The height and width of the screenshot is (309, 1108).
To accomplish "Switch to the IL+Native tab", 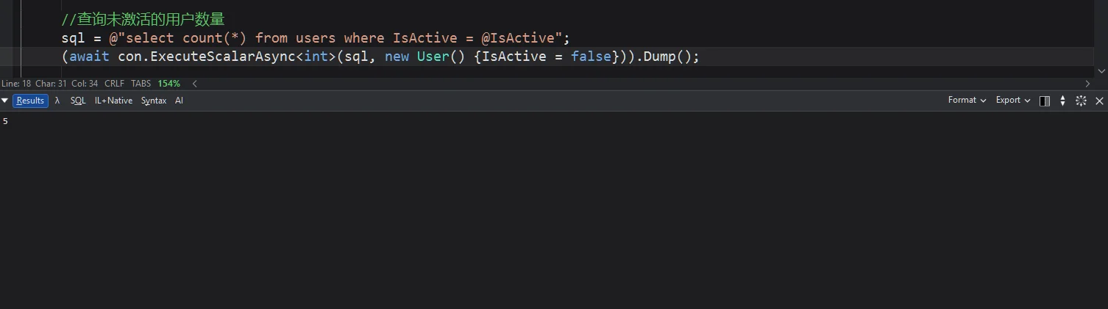I will click(113, 101).
